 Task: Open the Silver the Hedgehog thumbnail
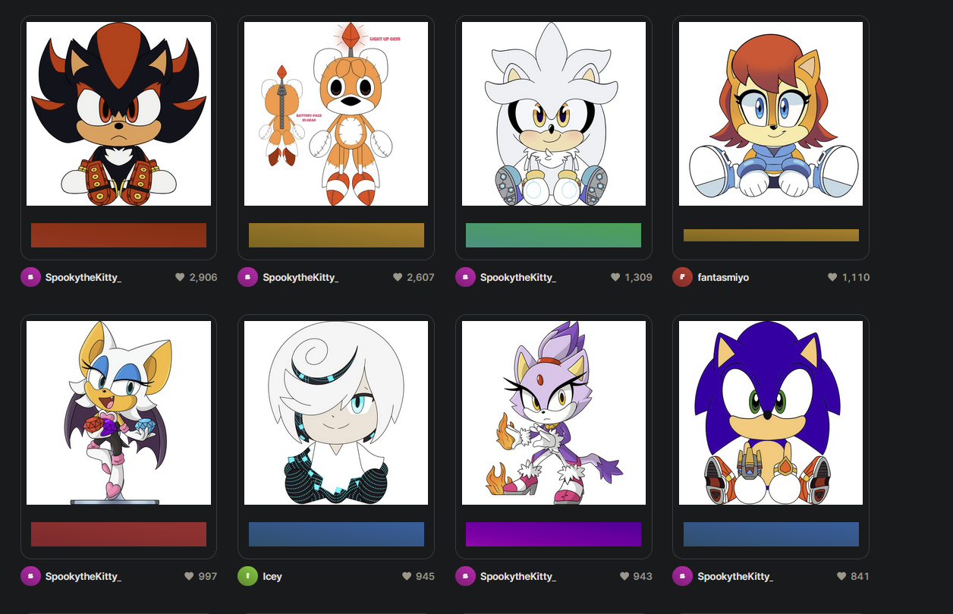click(x=554, y=114)
